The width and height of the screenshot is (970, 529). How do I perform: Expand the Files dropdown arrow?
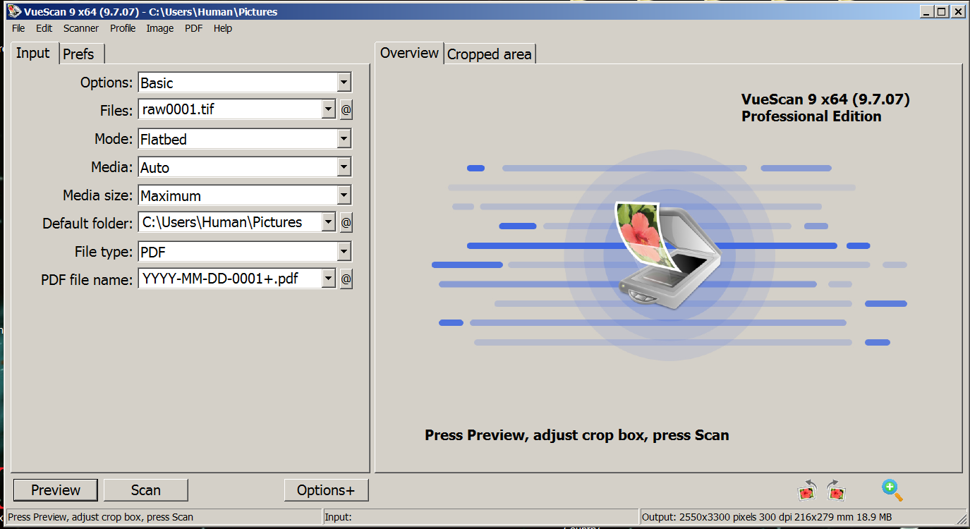tap(328, 110)
